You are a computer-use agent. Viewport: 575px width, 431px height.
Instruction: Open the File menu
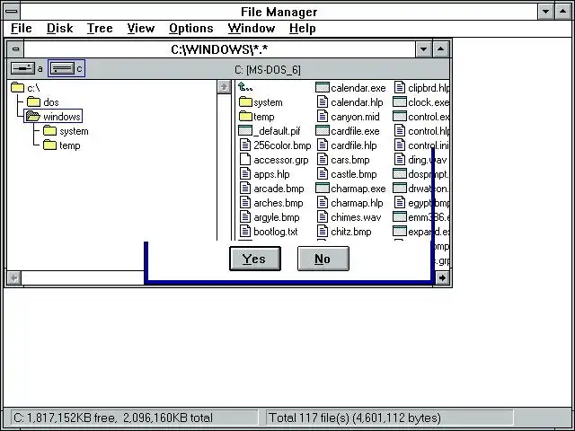pos(22,28)
